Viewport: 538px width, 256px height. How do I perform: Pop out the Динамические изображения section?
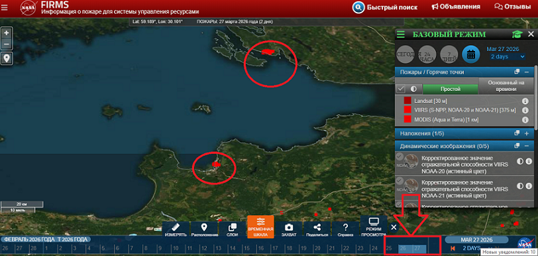click(517, 146)
